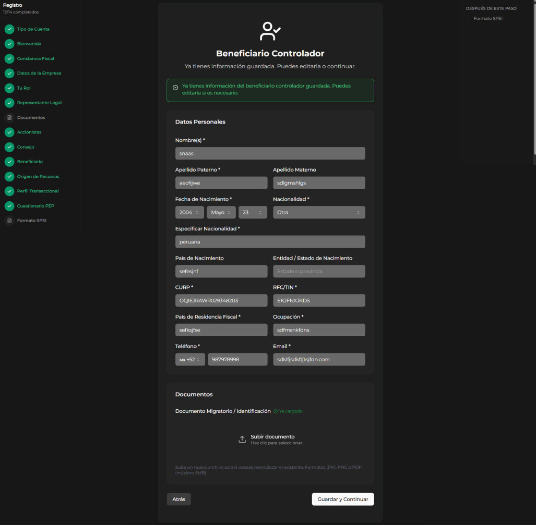
Task: Click the Constancia Fiscal check icon
Action: pos(9,58)
